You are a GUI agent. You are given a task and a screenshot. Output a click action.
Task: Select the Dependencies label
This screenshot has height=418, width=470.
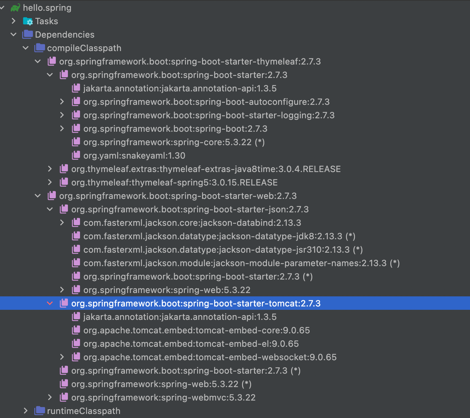65,35
